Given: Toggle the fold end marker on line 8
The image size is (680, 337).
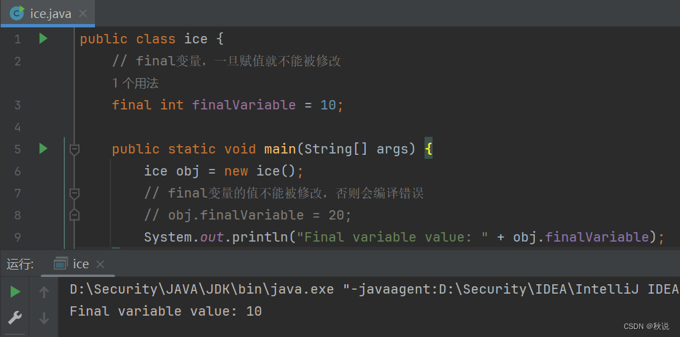Looking at the screenshot, I should (75, 214).
